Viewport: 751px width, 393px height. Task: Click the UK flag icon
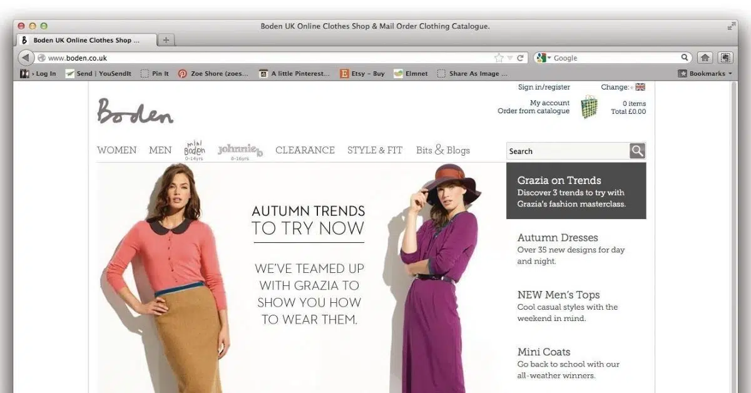pyautogui.click(x=640, y=87)
